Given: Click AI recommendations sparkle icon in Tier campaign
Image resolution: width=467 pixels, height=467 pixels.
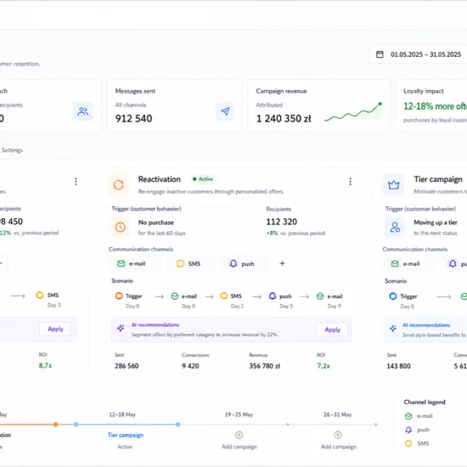Looking at the screenshot, I should pos(393,329).
